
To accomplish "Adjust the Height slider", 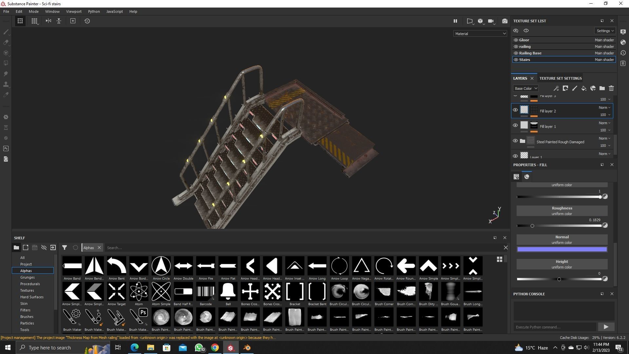I will 559,279.
